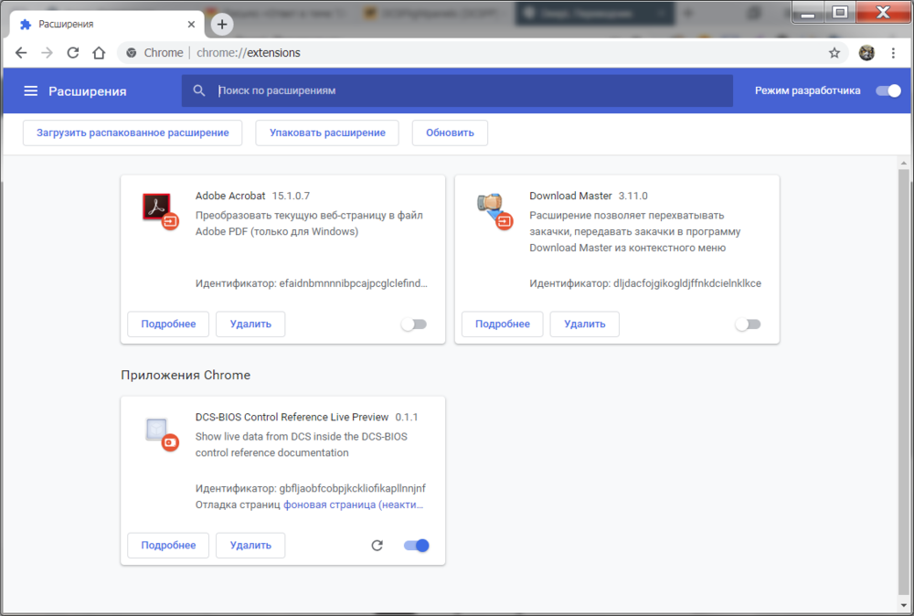Click the browser forward arrow
914x616 pixels.
pyautogui.click(x=48, y=53)
